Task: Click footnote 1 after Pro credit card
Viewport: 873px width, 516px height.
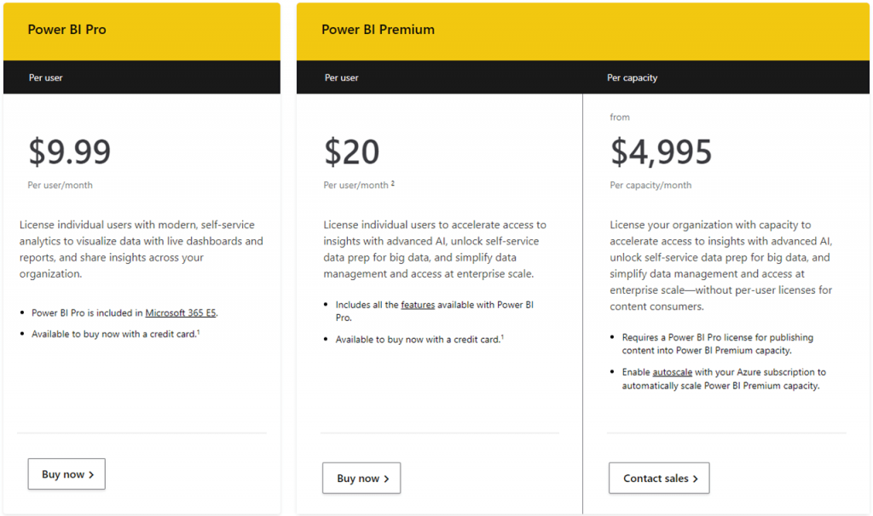Action: click(198, 332)
